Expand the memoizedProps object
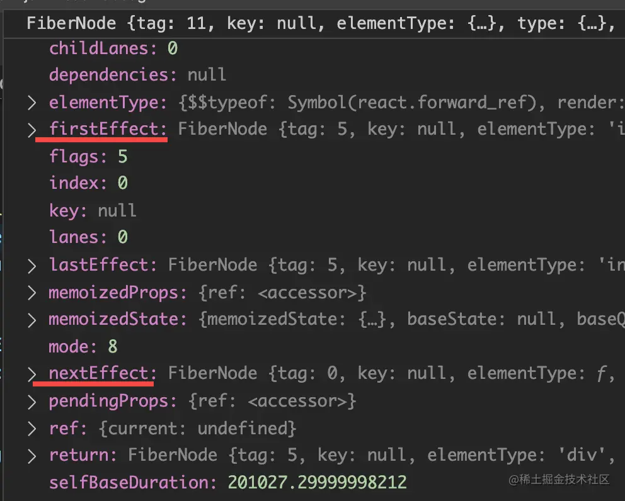This screenshot has width=625, height=501. (x=32, y=293)
